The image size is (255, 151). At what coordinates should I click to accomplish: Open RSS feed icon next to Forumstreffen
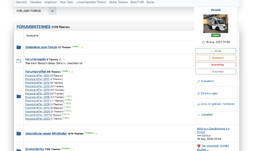pos(72,72)
